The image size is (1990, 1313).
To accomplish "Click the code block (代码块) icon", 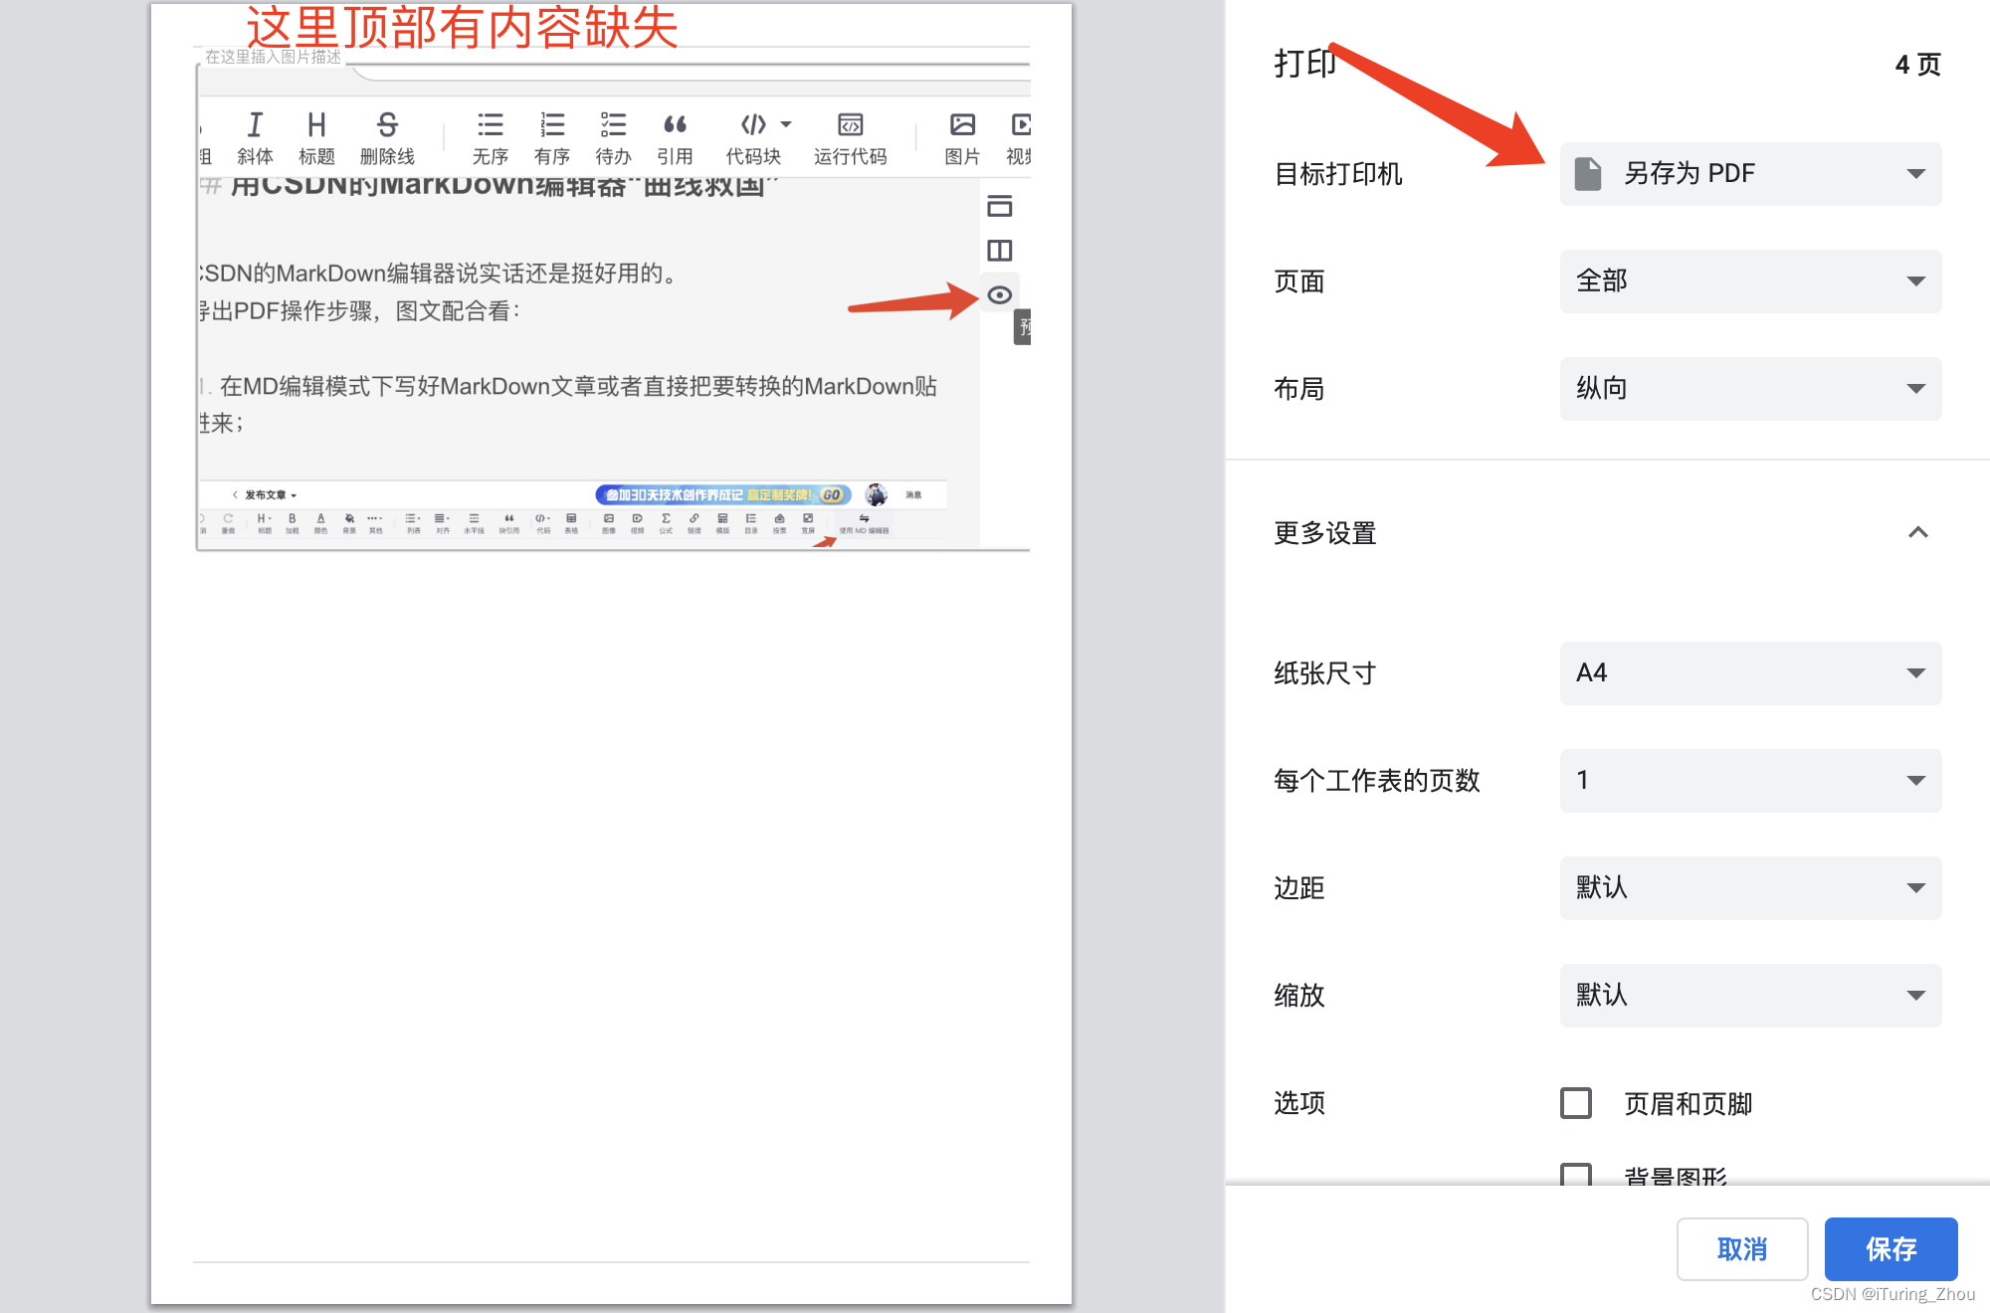I will point(754,125).
